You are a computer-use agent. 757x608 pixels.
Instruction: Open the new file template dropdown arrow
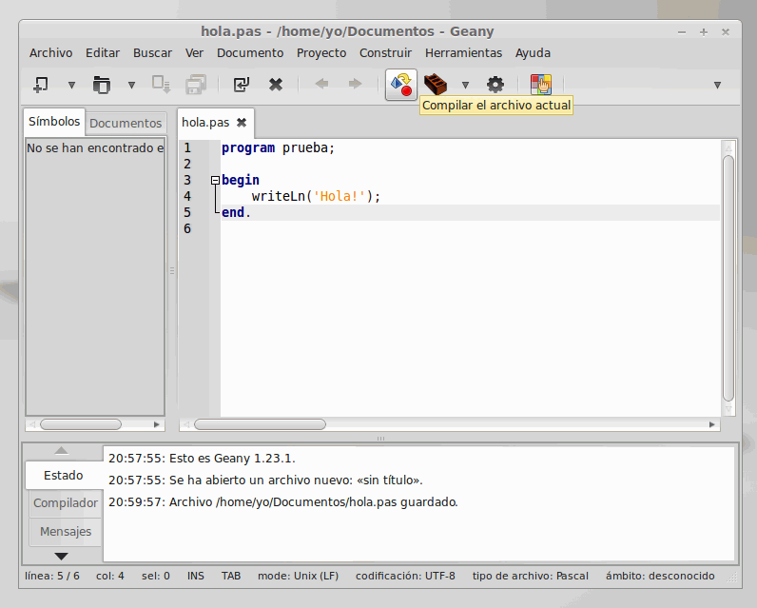tap(71, 85)
